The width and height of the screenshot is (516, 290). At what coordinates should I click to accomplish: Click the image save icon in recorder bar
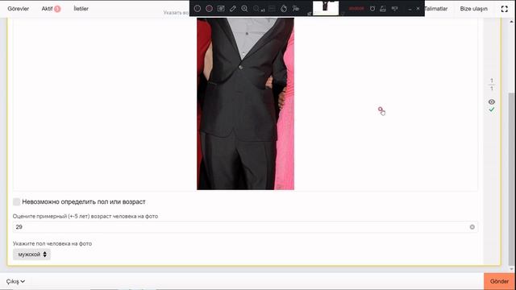(383, 9)
